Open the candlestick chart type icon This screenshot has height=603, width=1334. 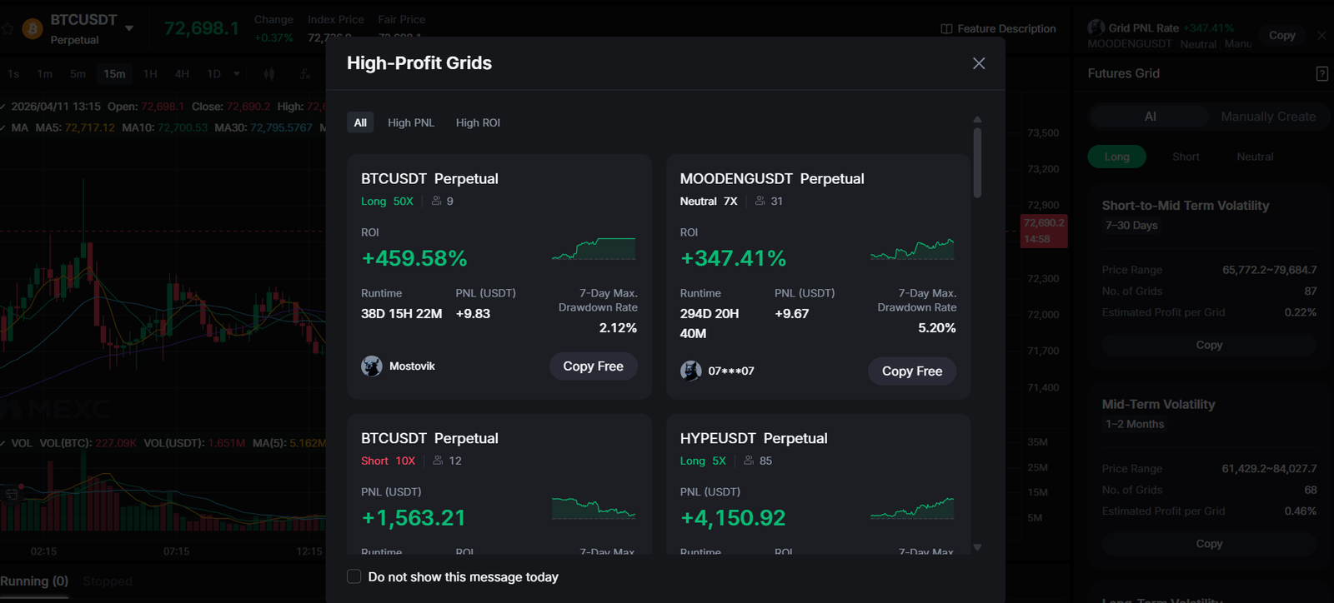pos(268,74)
